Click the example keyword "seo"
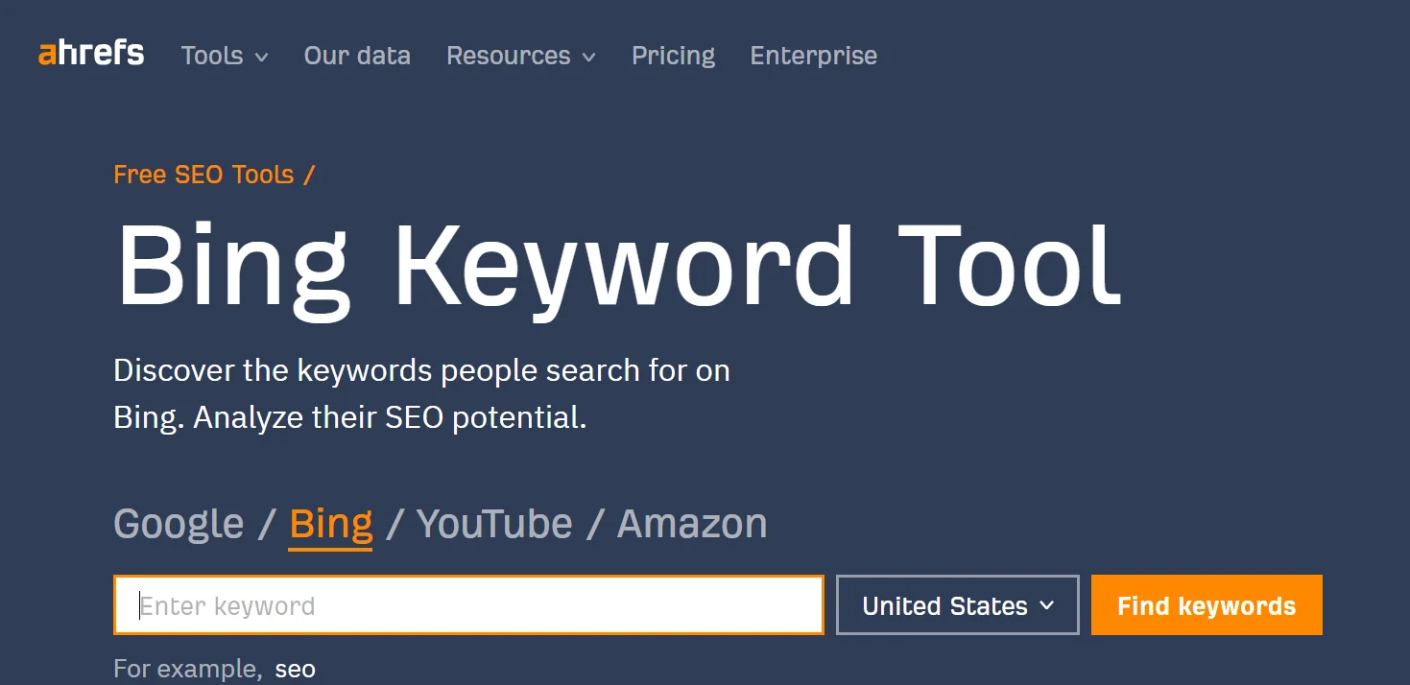 click(x=295, y=669)
